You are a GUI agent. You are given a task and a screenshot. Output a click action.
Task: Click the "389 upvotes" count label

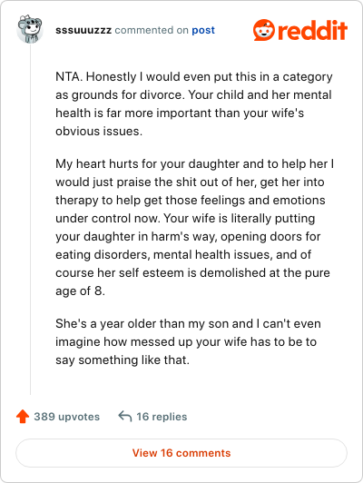tap(67, 417)
